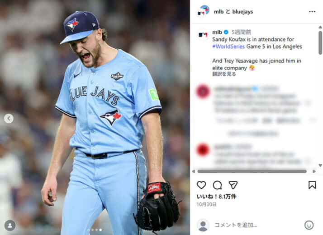Share post via paper plane icon
The width and height of the screenshot is (323, 235).
click(x=233, y=185)
